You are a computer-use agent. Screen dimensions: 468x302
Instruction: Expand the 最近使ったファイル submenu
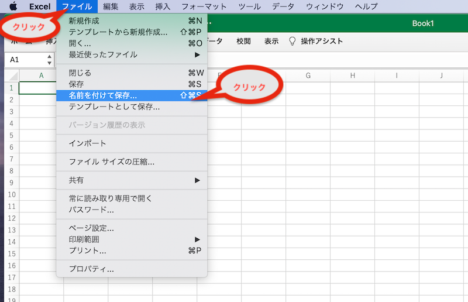pyautogui.click(x=132, y=54)
